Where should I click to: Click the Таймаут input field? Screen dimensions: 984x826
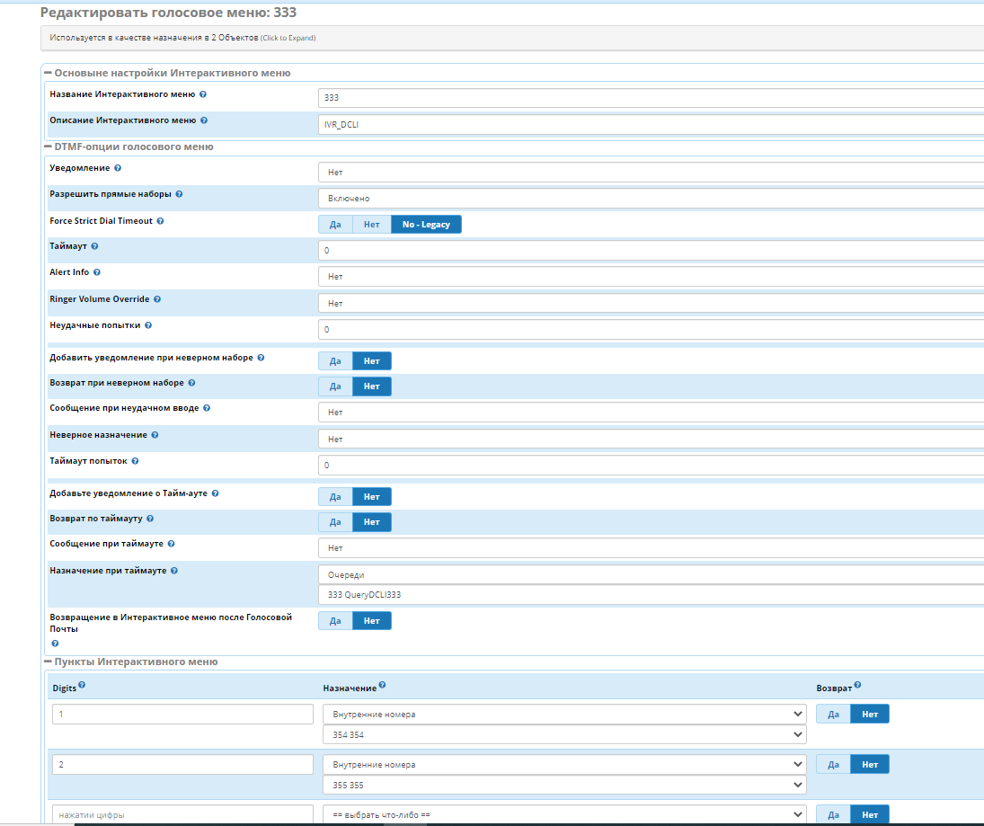[x=651, y=250]
